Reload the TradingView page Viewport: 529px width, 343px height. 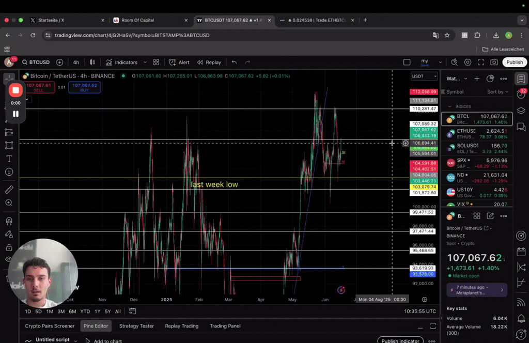[33, 35]
